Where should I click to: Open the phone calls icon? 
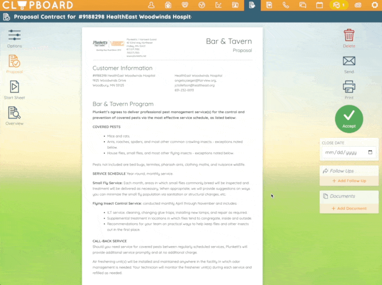click(x=286, y=5)
